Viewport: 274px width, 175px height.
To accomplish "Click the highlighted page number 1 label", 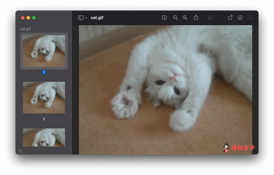I will click(44, 73).
